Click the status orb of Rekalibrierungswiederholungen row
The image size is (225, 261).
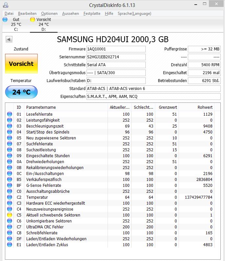(x=10, y=167)
